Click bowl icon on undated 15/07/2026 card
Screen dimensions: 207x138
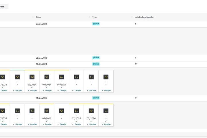pyautogui.click(x=62, y=111)
